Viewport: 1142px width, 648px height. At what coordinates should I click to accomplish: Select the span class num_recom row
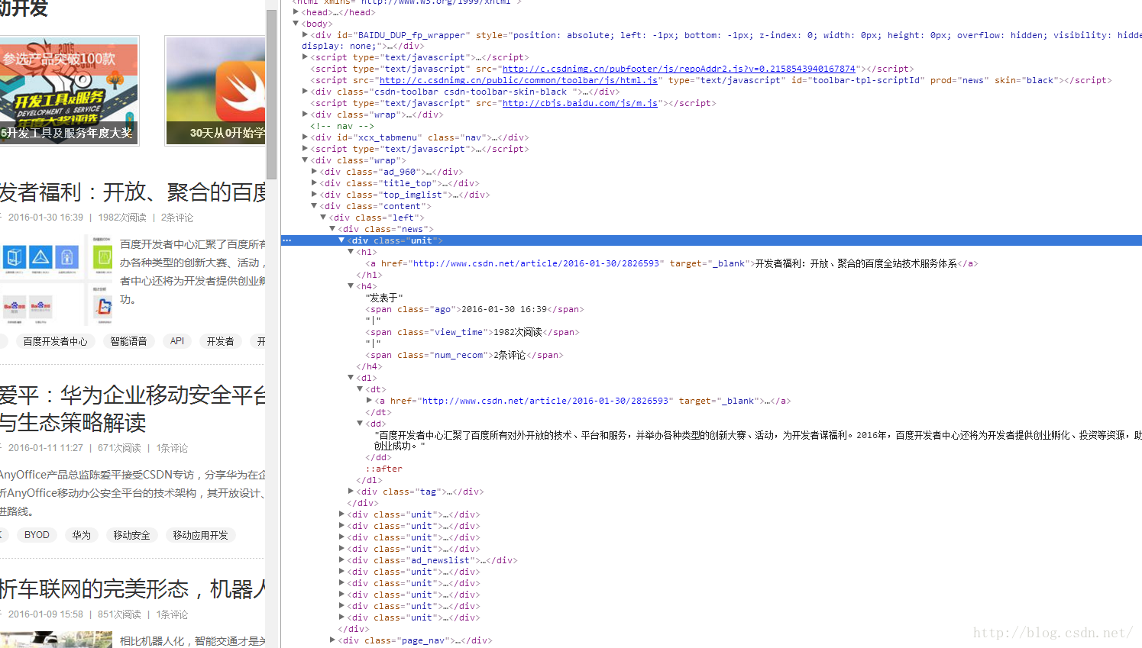tap(464, 355)
